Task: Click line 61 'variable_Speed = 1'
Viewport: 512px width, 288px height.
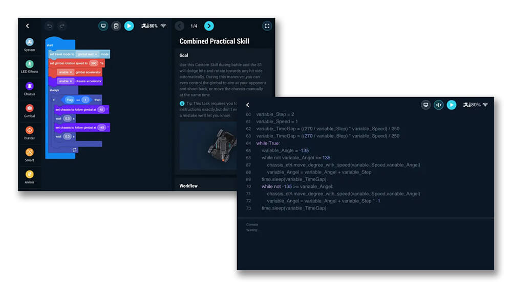Action: pos(277,122)
